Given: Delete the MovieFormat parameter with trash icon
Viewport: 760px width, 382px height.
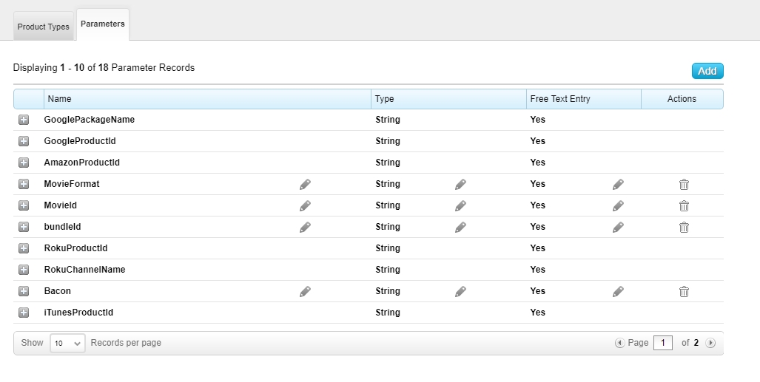Looking at the screenshot, I should click(x=684, y=185).
